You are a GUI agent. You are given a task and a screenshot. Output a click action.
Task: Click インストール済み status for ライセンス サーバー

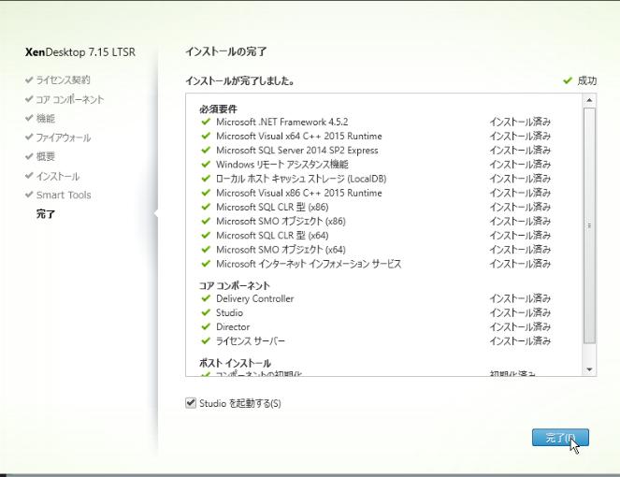[x=520, y=341]
